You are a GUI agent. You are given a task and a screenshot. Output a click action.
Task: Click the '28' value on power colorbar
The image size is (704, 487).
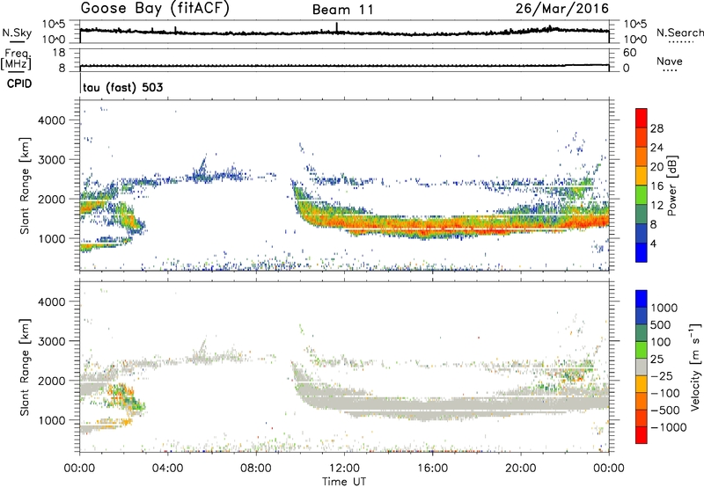[656, 128]
